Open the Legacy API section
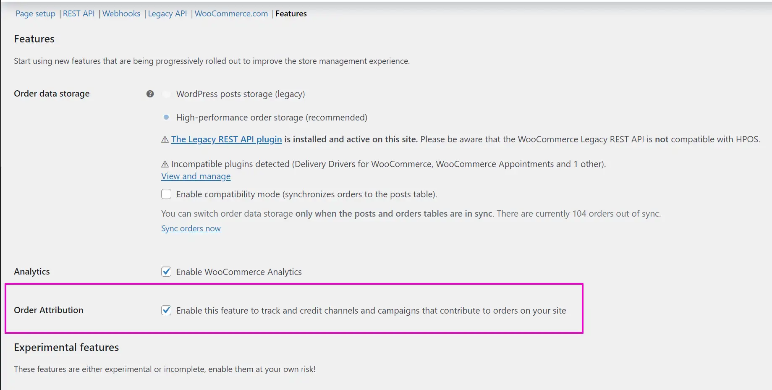Screen dimensions: 772x390 pos(167,13)
